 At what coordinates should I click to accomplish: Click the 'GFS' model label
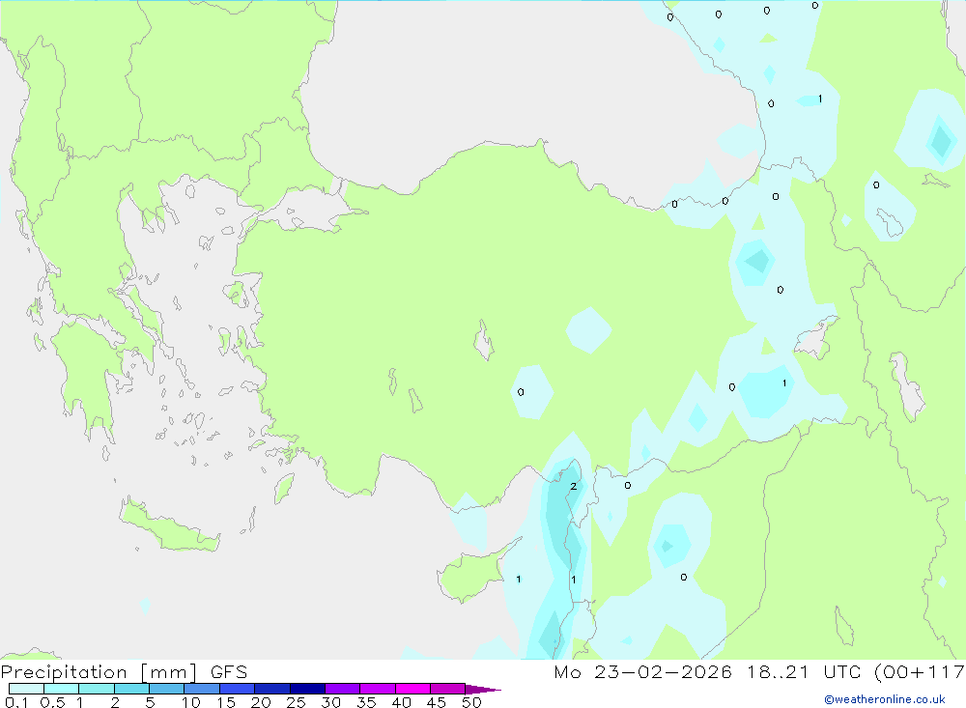click(229, 672)
